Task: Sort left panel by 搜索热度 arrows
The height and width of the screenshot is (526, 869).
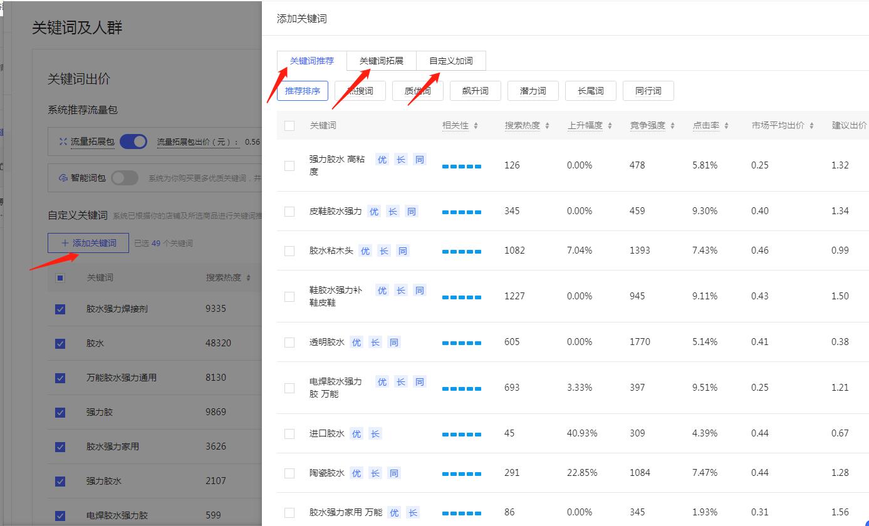Action: 248,278
